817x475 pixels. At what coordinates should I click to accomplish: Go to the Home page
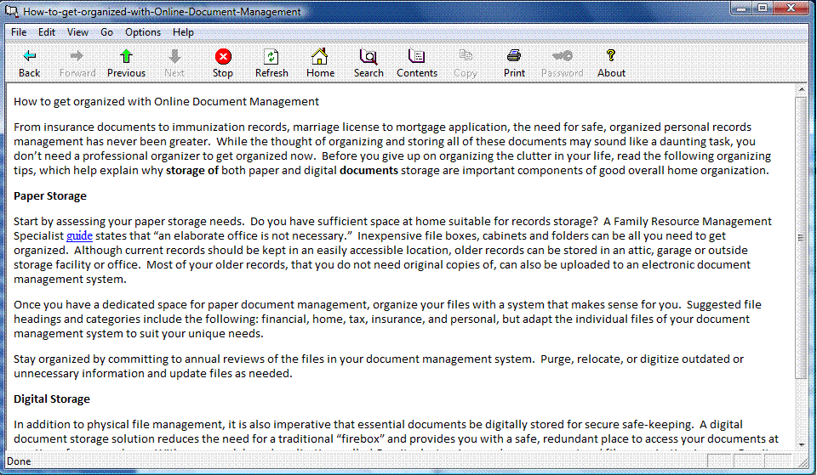coord(320,64)
